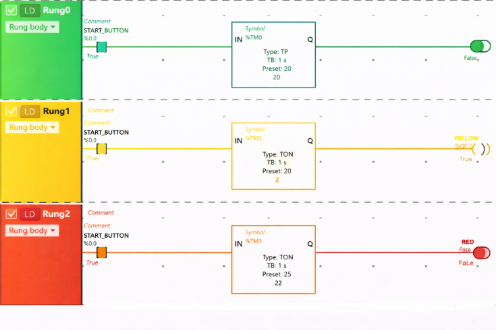
Task: Click the green START_BUTTON contact in Rung0
Action: (x=102, y=46)
